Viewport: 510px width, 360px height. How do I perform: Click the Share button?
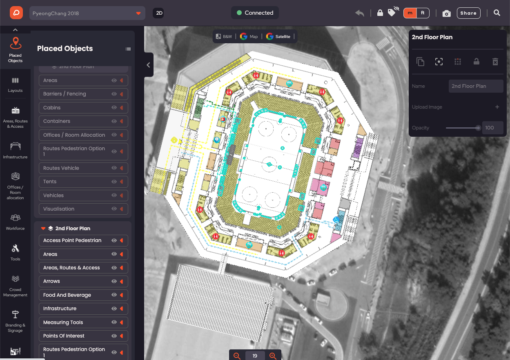coord(468,13)
